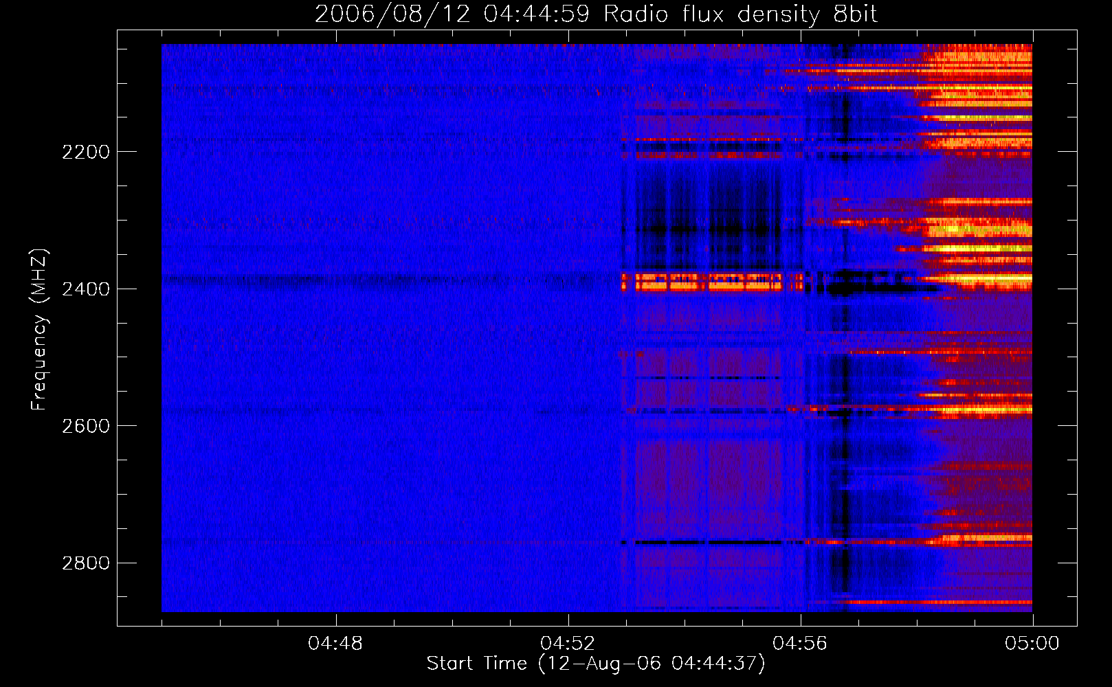This screenshot has width=1112, height=687.
Task: Click the 04:52 time tick label
Action: pos(568,644)
